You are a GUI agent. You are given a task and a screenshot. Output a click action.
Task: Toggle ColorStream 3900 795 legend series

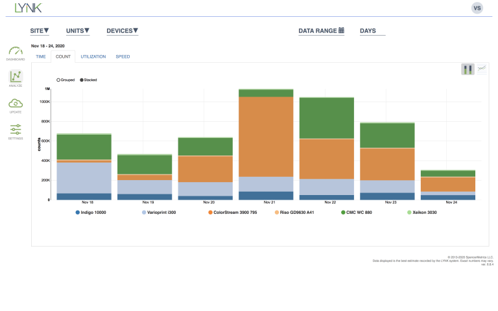[x=233, y=213]
